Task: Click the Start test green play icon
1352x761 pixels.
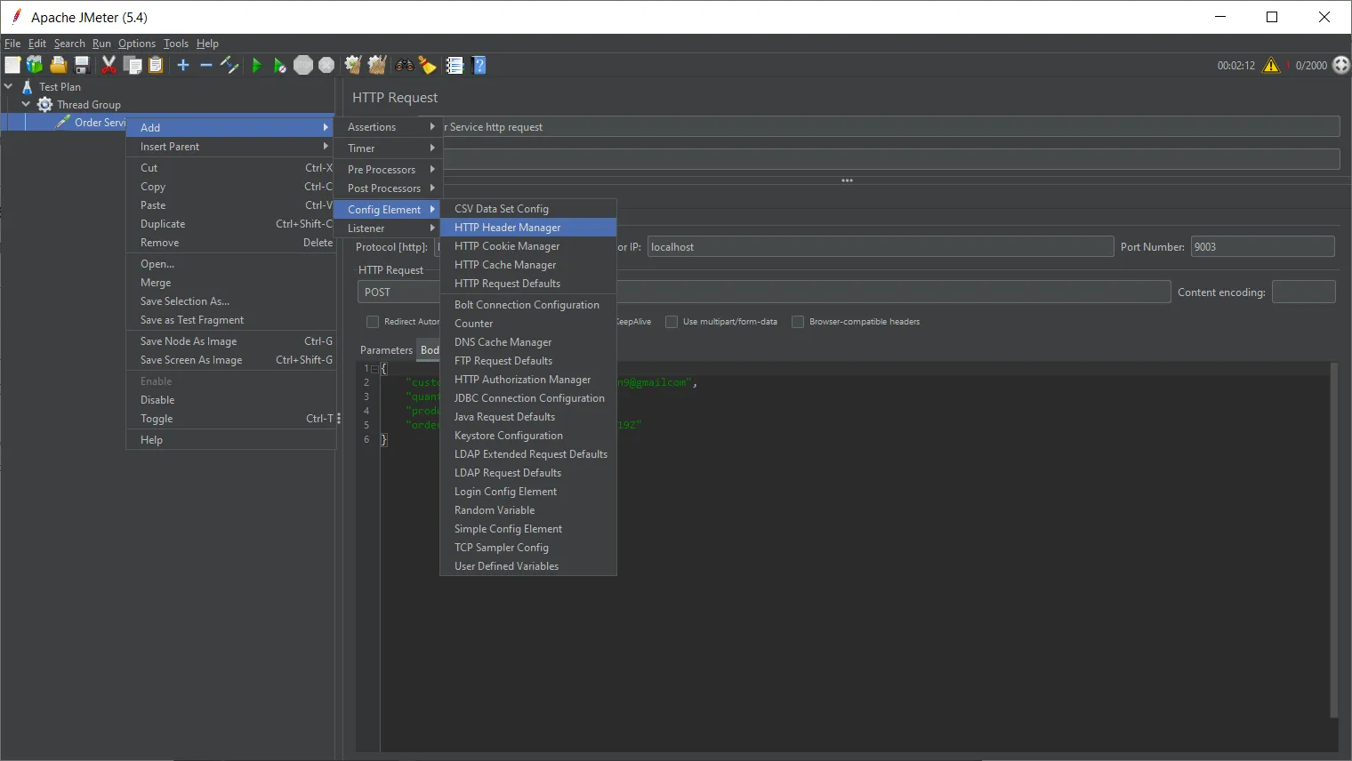Action: [256, 65]
